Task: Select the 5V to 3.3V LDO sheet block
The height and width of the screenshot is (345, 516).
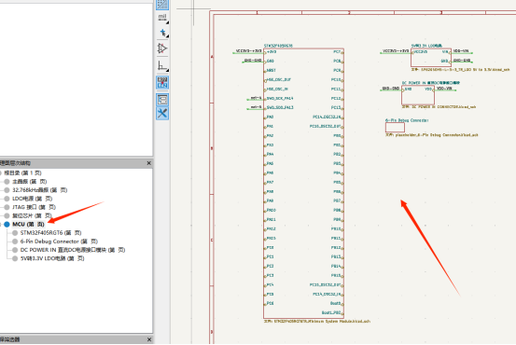Action: pyautogui.click(x=431, y=58)
